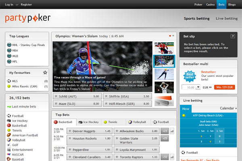Click the Volleyball icon in sports list

point(9,140)
